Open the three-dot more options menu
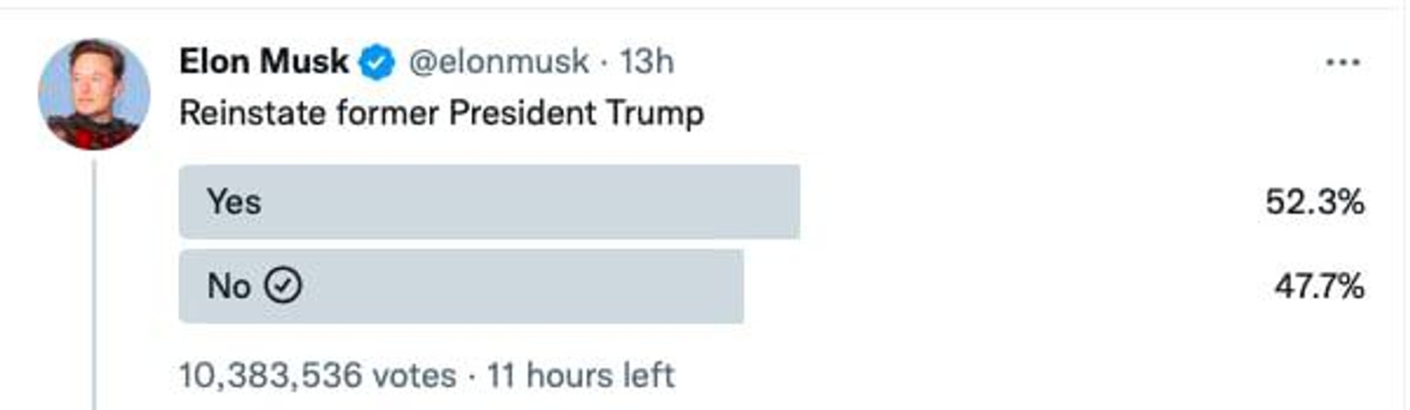Screen dimensions: 1410x410 pyautogui.click(x=1342, y=63)
